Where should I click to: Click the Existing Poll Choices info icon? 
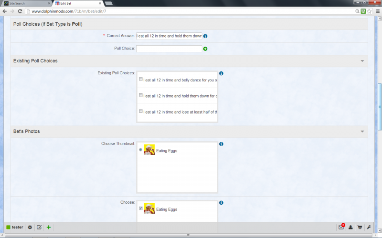click(x=221, y=73)
